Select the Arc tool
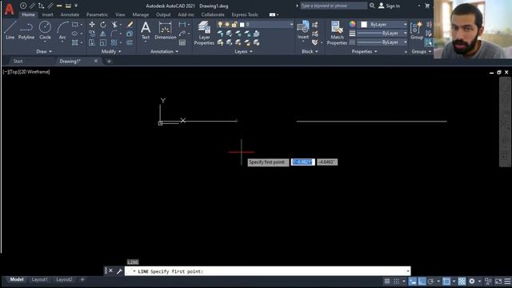Screen dimensions: 512x288 click(62, 30)
